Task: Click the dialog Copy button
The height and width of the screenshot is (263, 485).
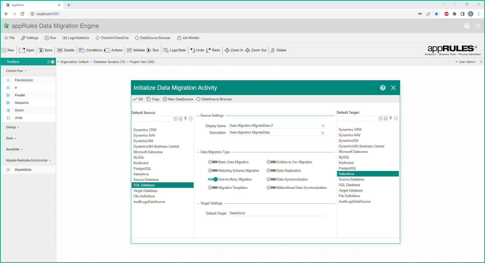Action: (x=153, y=99)
